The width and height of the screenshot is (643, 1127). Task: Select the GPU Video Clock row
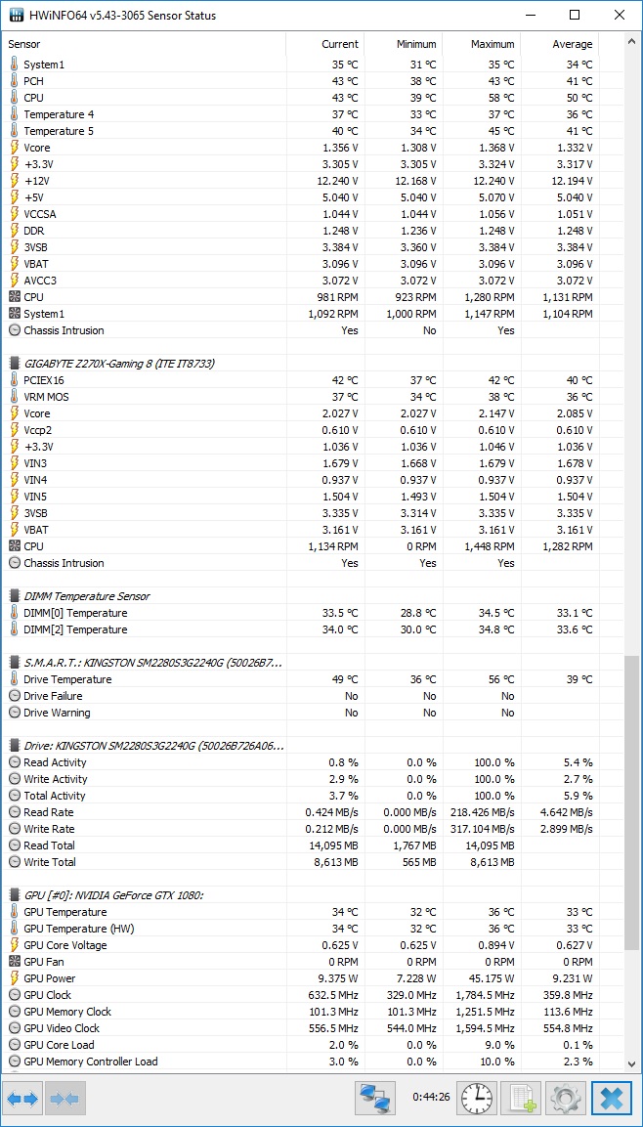[x=300, y=1028]
